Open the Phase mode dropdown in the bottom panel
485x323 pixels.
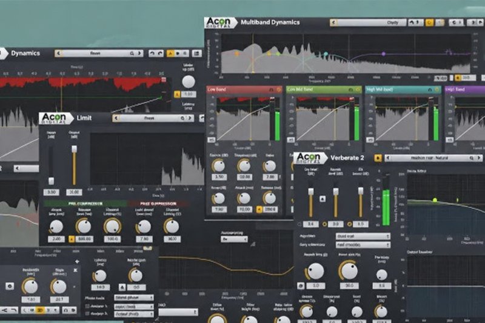tap(133, 298)
